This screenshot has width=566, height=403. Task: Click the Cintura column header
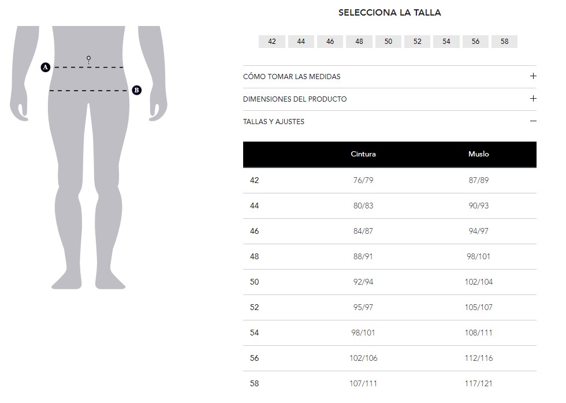pos(363,154)
